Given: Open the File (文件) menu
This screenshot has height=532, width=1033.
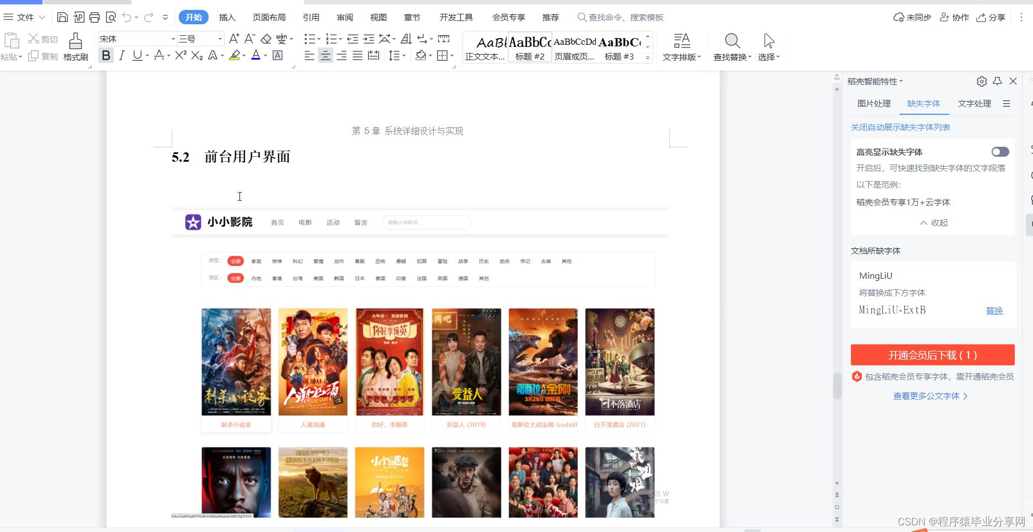Looking at the screenshot, I should pyautogui.click(x=24, y=17).
